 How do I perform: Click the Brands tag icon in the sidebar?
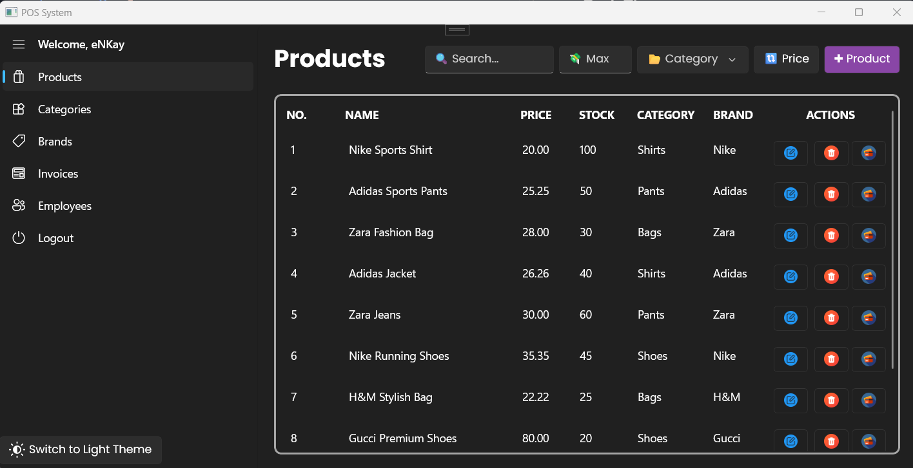[19, 141]
